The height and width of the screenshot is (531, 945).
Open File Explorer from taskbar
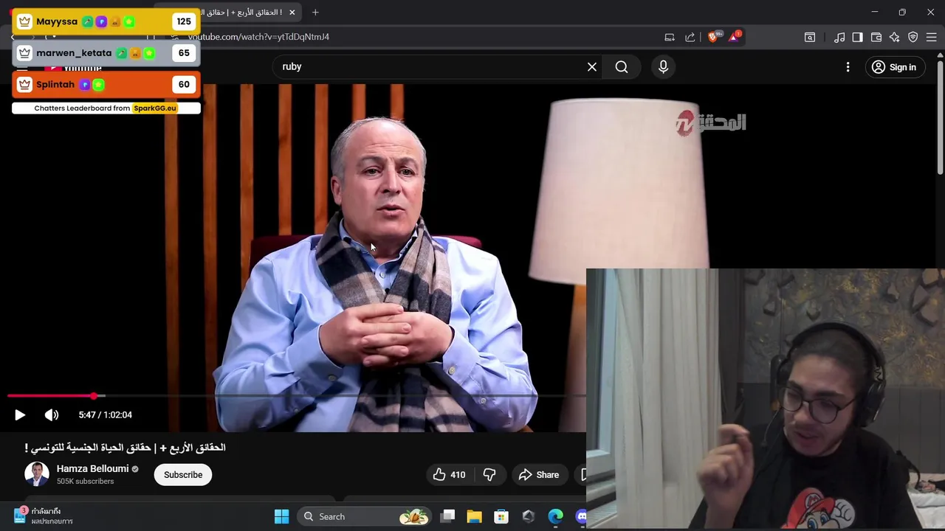pos(474,517)
